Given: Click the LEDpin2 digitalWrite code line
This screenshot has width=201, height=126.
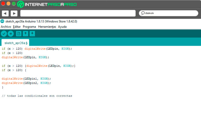Looking at the screenshot, I should click(26, 83).
